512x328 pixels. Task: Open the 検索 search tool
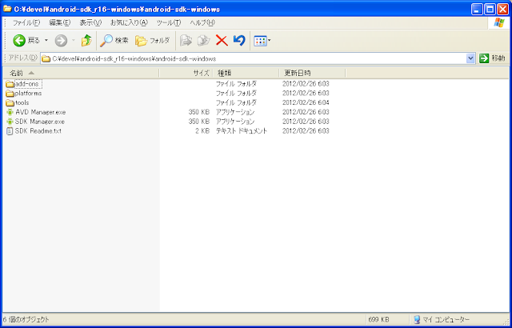pos(114,41)
